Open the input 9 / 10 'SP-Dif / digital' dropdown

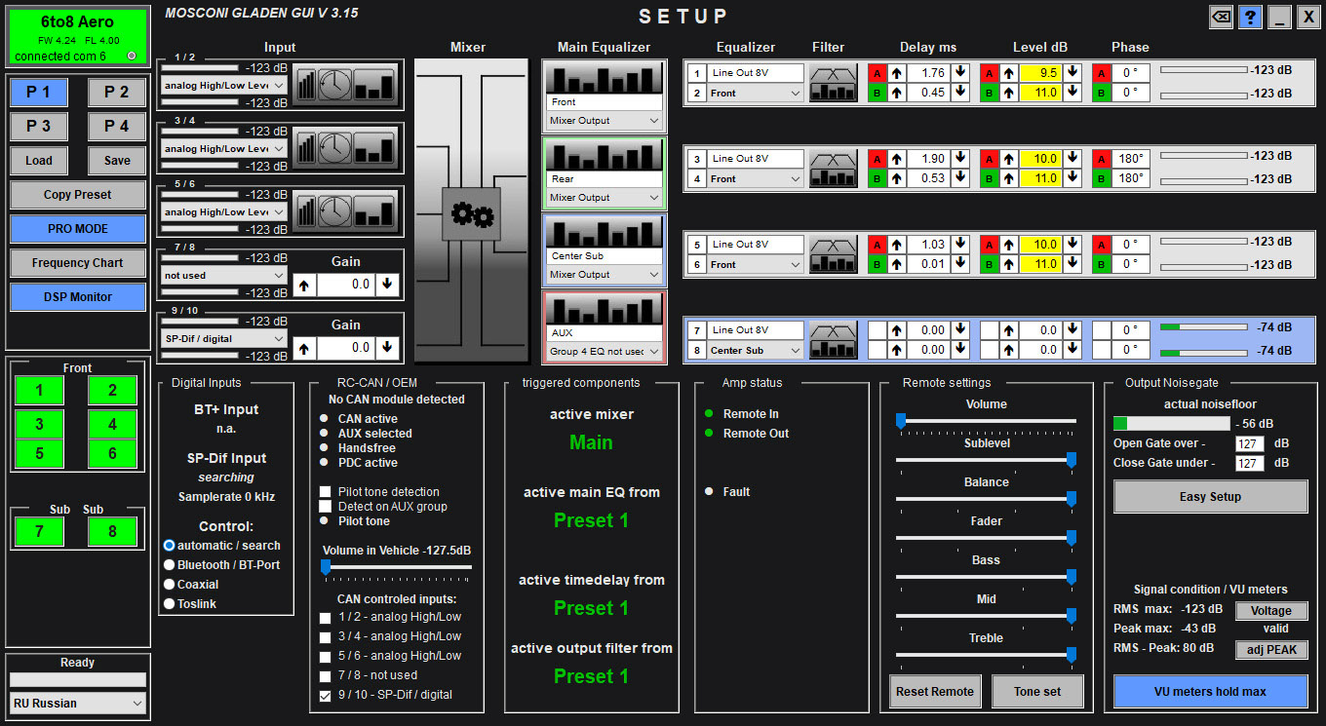pos(224,339)
